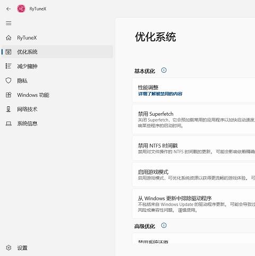The width and height of the screenshot is (255, 256).
Task: Click the 网络技术 icon
Action: coord(8,109)
